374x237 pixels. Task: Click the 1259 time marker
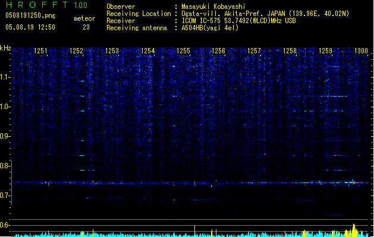tap(325, 51)
